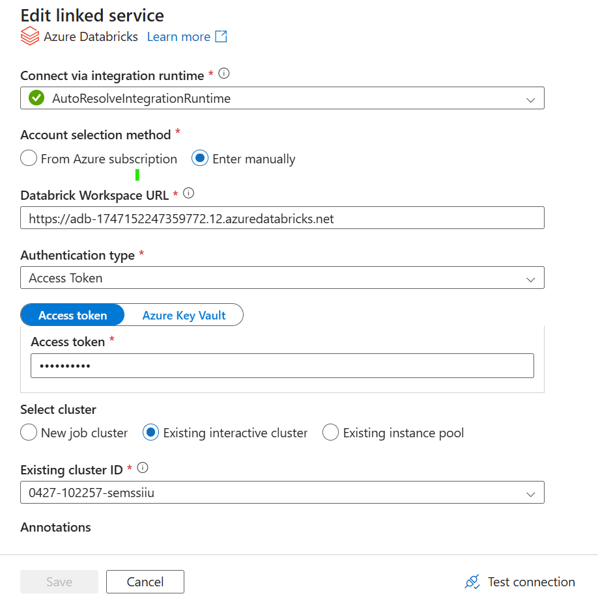This screenshot has width=598, height=598.
Task: Select the From Azure subscription radio button
Action: point(29,159)
